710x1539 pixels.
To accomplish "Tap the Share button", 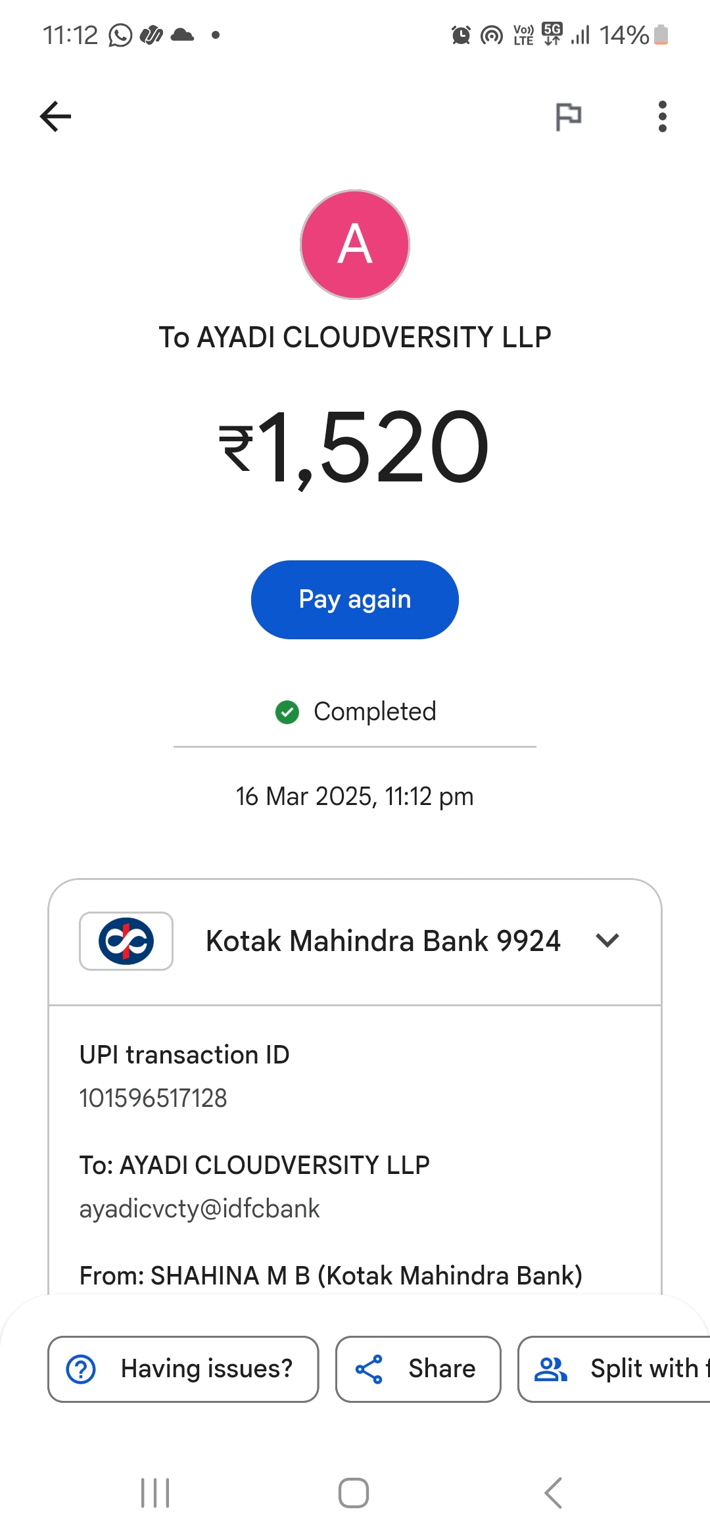I will click(418, 1369).
